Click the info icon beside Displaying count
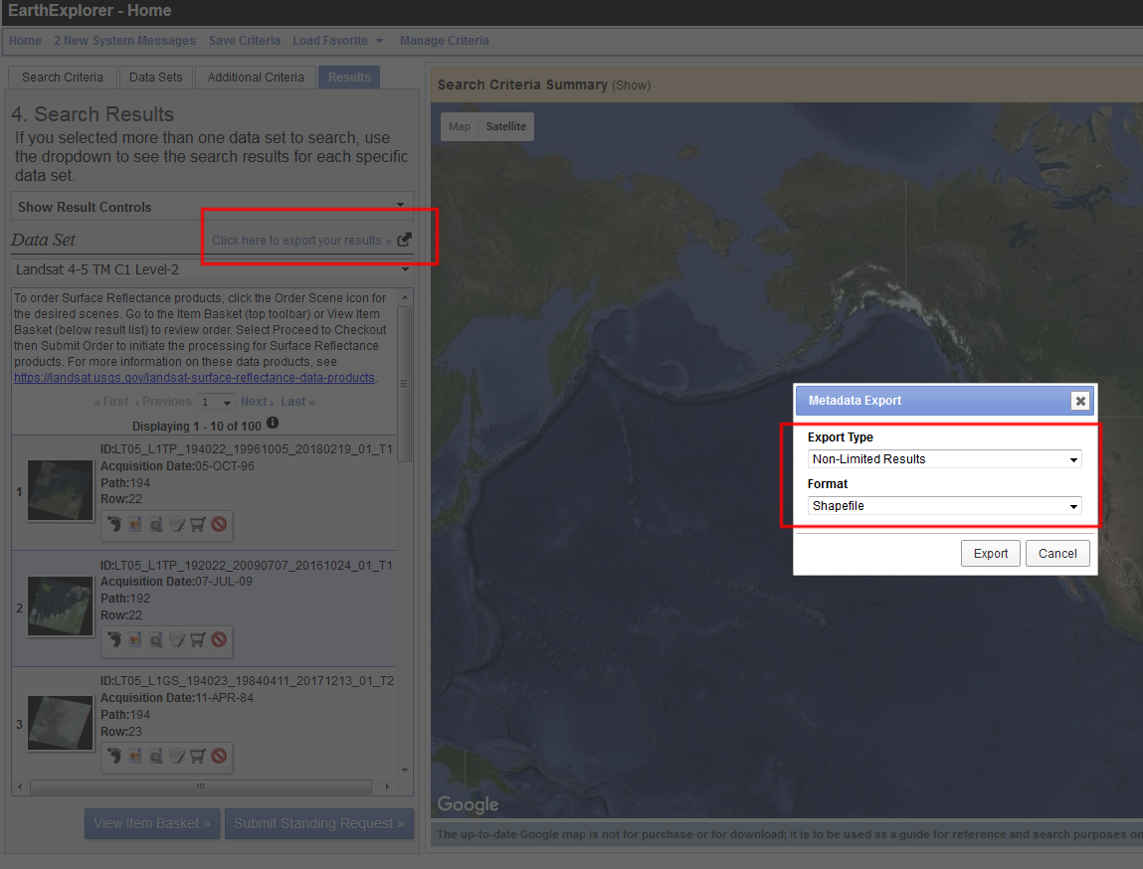 click(273, 424)
